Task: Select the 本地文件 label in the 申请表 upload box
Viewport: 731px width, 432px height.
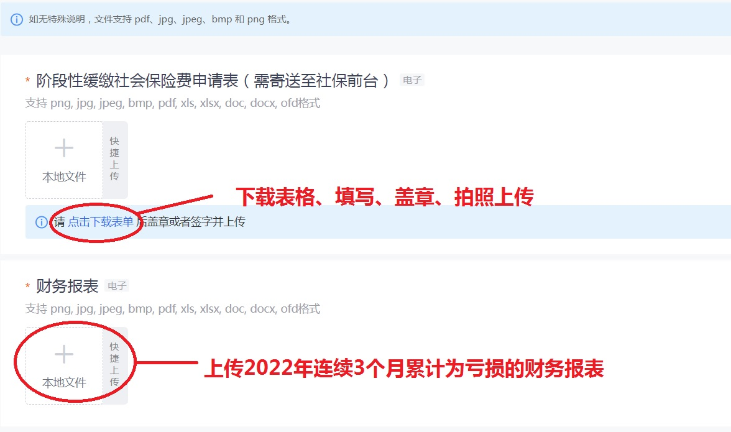Action: [x=65, y=177]
